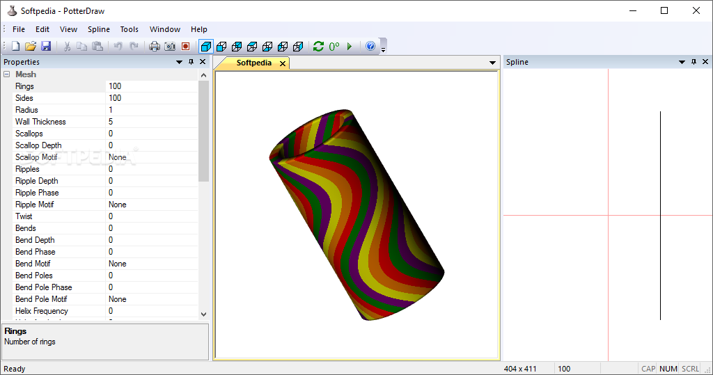The width and height of the screenshot is (713, 375).
Task: Open the Window menu
Action: click(x=164, y=29)
